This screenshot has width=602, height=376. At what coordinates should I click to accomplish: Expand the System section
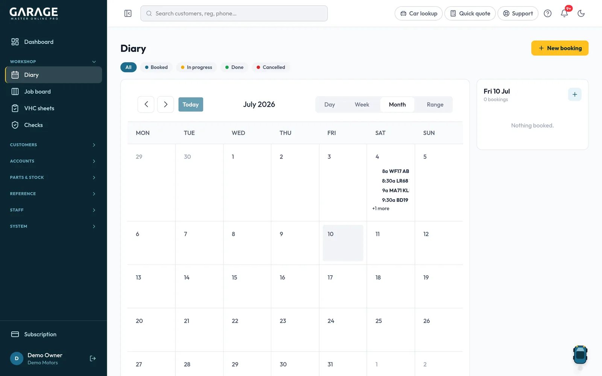pyautogui.click(x=53, y=226)
